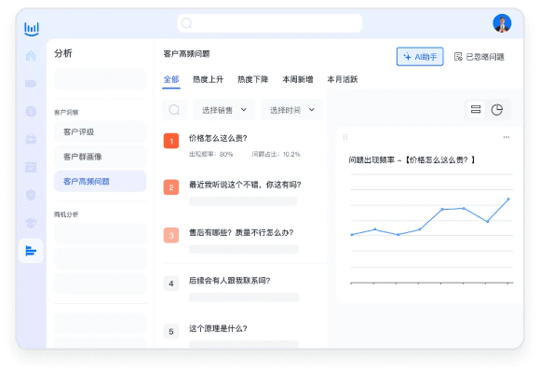
Task: Click the magnifier icon in top search bar
Action: 186,23
